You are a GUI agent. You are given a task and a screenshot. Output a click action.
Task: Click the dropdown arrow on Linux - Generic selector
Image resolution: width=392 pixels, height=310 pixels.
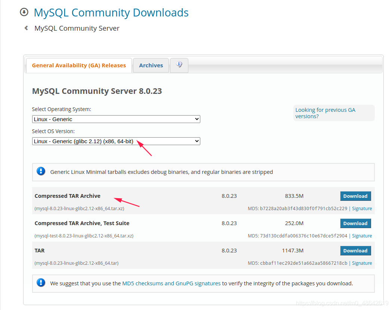click(197, 119)
